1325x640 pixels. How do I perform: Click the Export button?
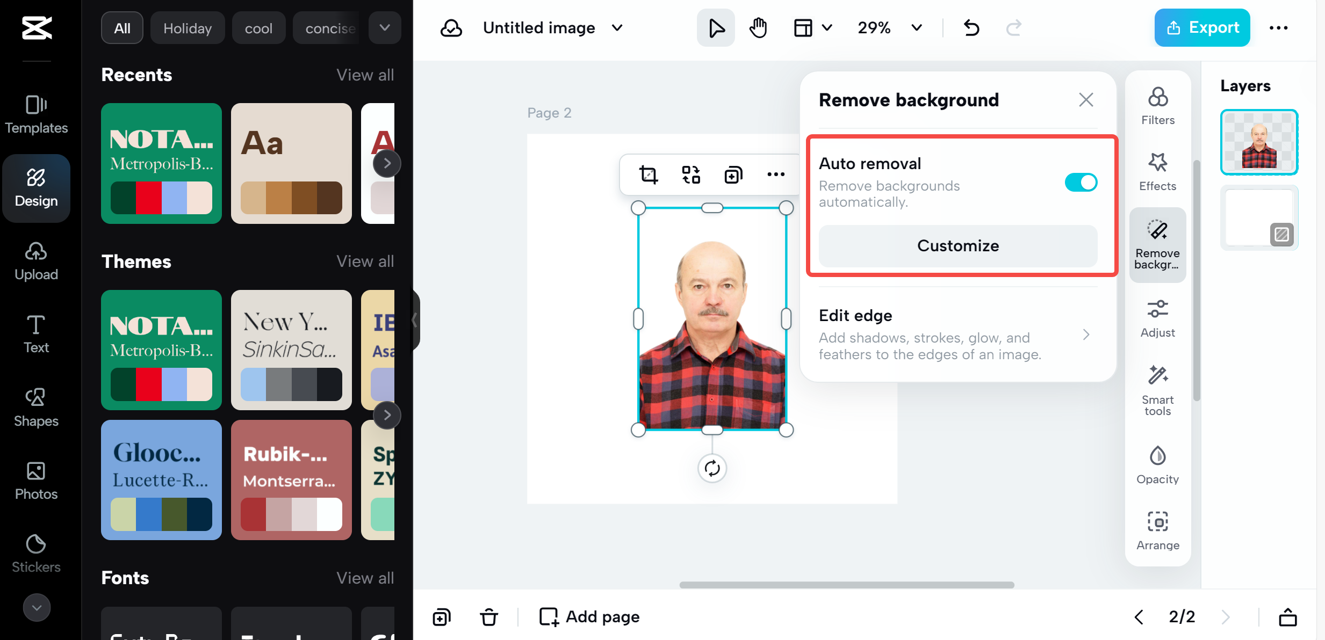(1202, 28)
